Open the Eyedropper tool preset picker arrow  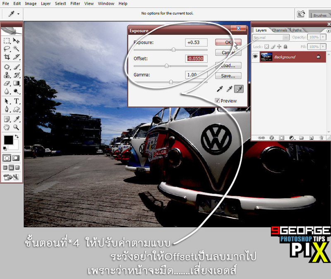(18, 14)
